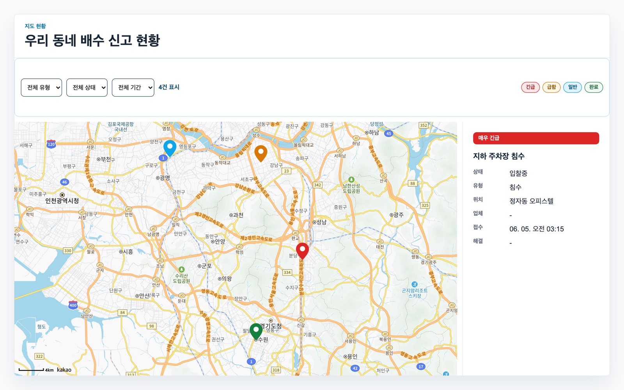
Task: Click the 4km map scale bar
Action: coord(36,370)
